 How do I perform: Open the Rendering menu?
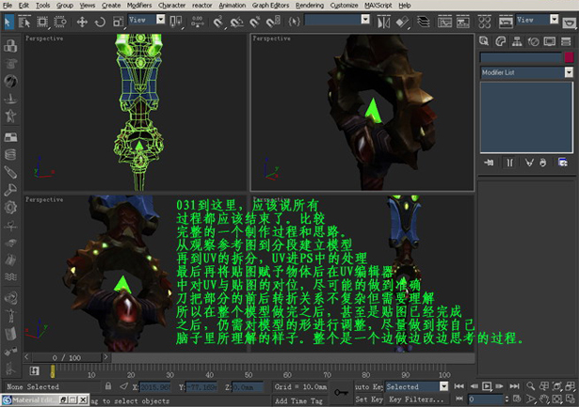[309, 5]
